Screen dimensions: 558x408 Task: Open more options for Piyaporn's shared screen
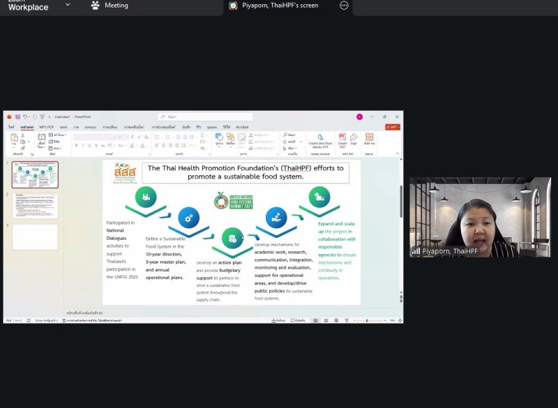(x=344, y=6)
